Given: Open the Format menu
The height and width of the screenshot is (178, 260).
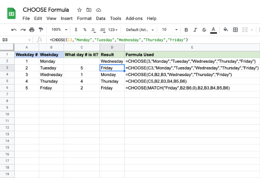Looking at the screenshot, I should [x=84, y=19].
